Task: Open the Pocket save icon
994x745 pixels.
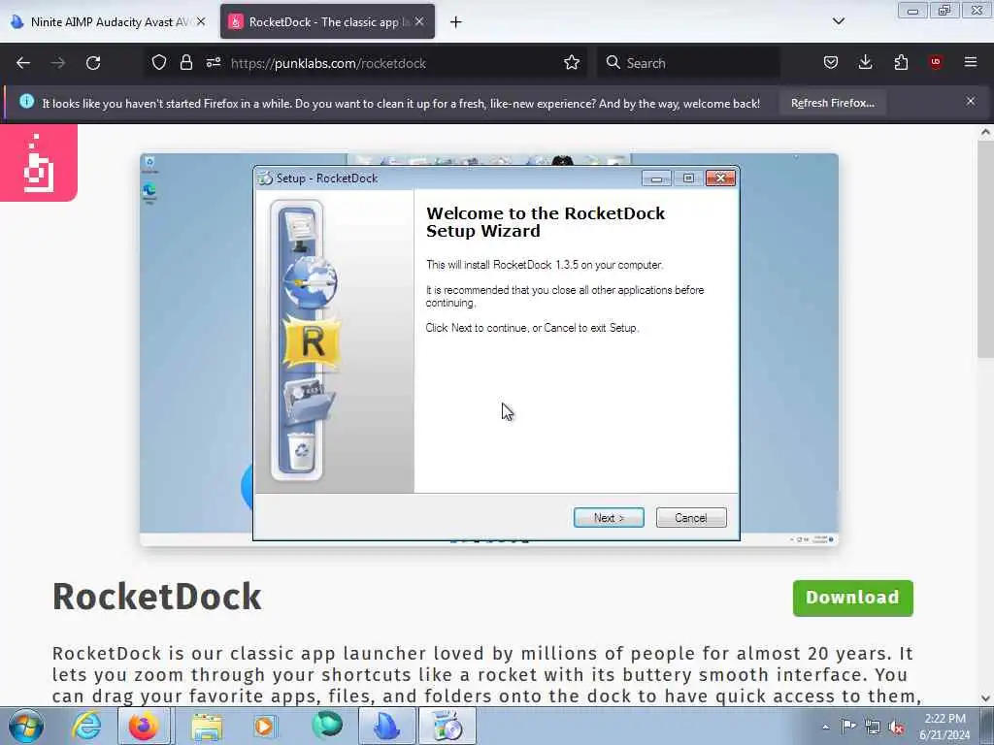Action: tap(831, 62)
